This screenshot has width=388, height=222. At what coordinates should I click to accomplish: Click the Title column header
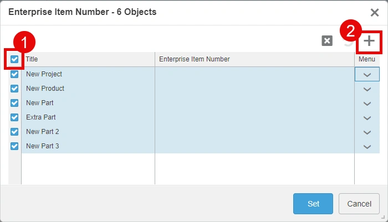88,59
